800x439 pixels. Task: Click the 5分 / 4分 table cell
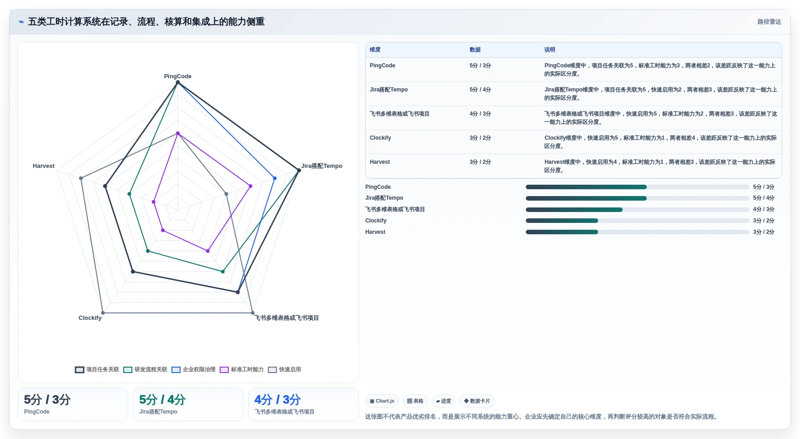(480, 90)
